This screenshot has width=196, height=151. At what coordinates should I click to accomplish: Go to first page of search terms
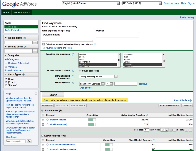coord(171,130)
